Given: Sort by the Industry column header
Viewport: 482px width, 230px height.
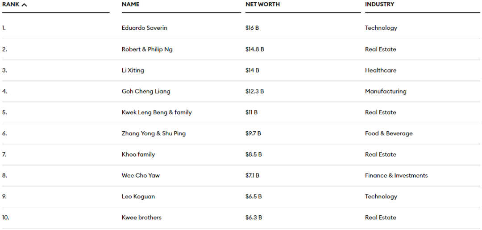Looking at the screenshot, I should pos(379,4).
